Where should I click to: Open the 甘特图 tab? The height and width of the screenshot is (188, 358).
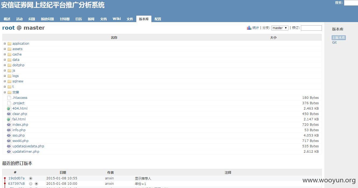pyautogui.click(x=65, y=19)
